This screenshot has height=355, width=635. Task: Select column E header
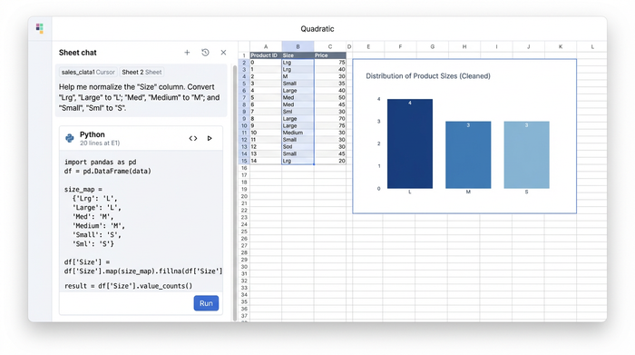(x=368, y=46)
